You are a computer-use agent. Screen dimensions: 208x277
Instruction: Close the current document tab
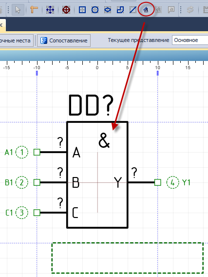(1, 25)
